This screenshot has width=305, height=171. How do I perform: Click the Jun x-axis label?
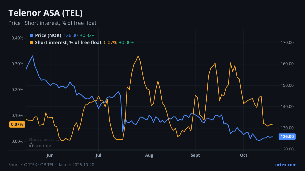pyautogui.click(x=50, y=155)
